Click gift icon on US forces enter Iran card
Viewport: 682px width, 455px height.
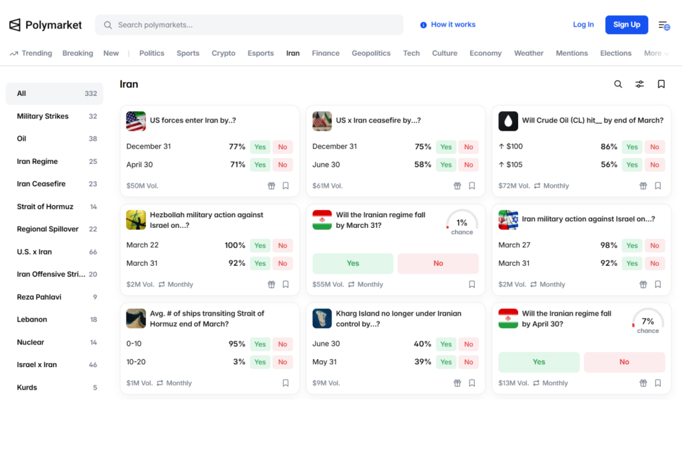click(x=272, y=186)
